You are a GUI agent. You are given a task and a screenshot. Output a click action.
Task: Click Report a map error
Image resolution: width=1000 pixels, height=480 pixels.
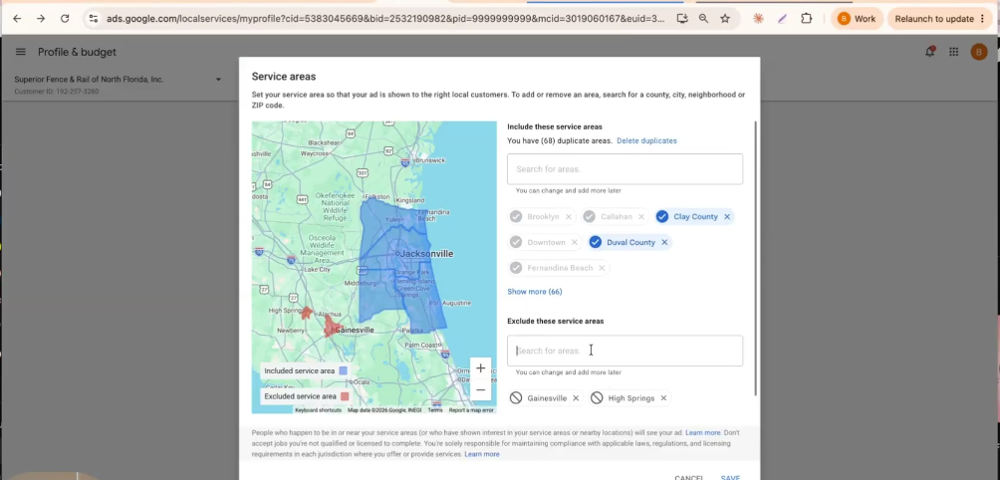click(x=471, y=410)
